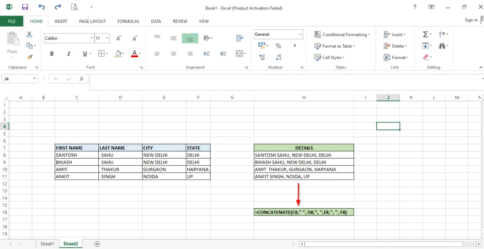This screenshot has height=249, width=484.
Task: Click the Wrap Text icon
Action: (240, 38)
